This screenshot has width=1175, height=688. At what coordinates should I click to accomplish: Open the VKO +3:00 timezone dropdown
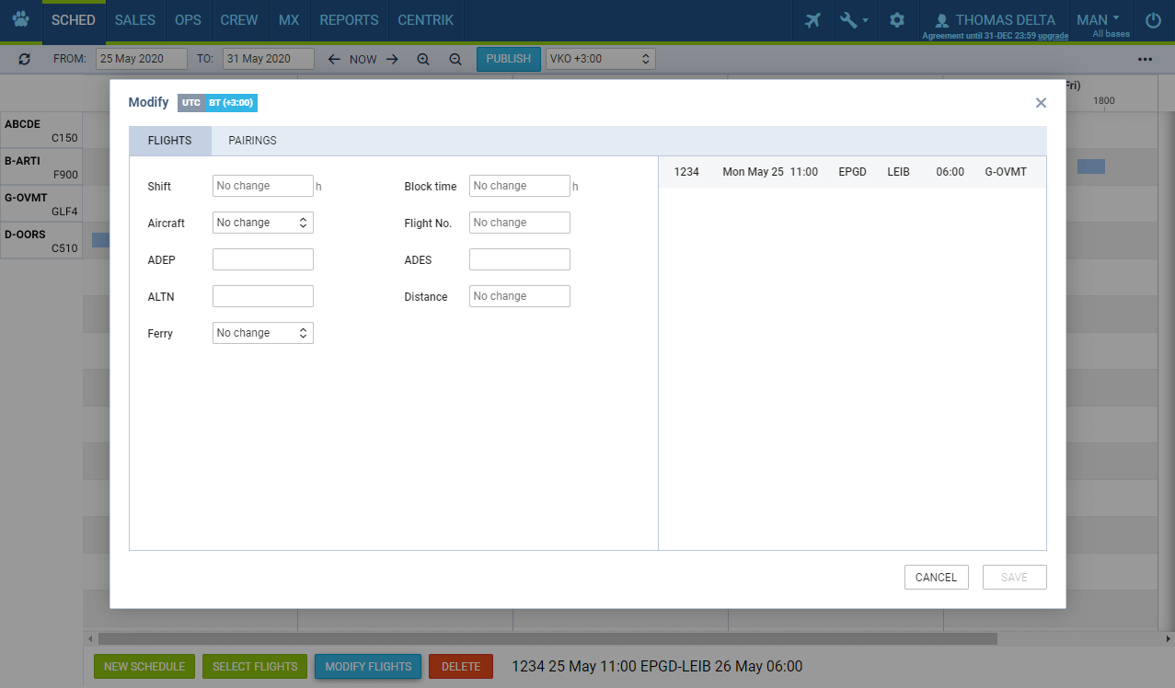click(x=600, y=59)
